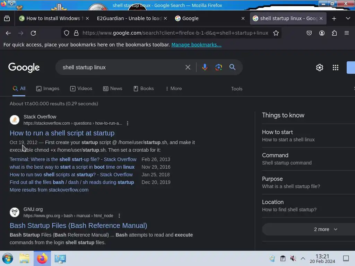Image resolution: width=355 pixels, height=266 pixels.
Task: Bookmark this page with the star
Action: point(276,33)
